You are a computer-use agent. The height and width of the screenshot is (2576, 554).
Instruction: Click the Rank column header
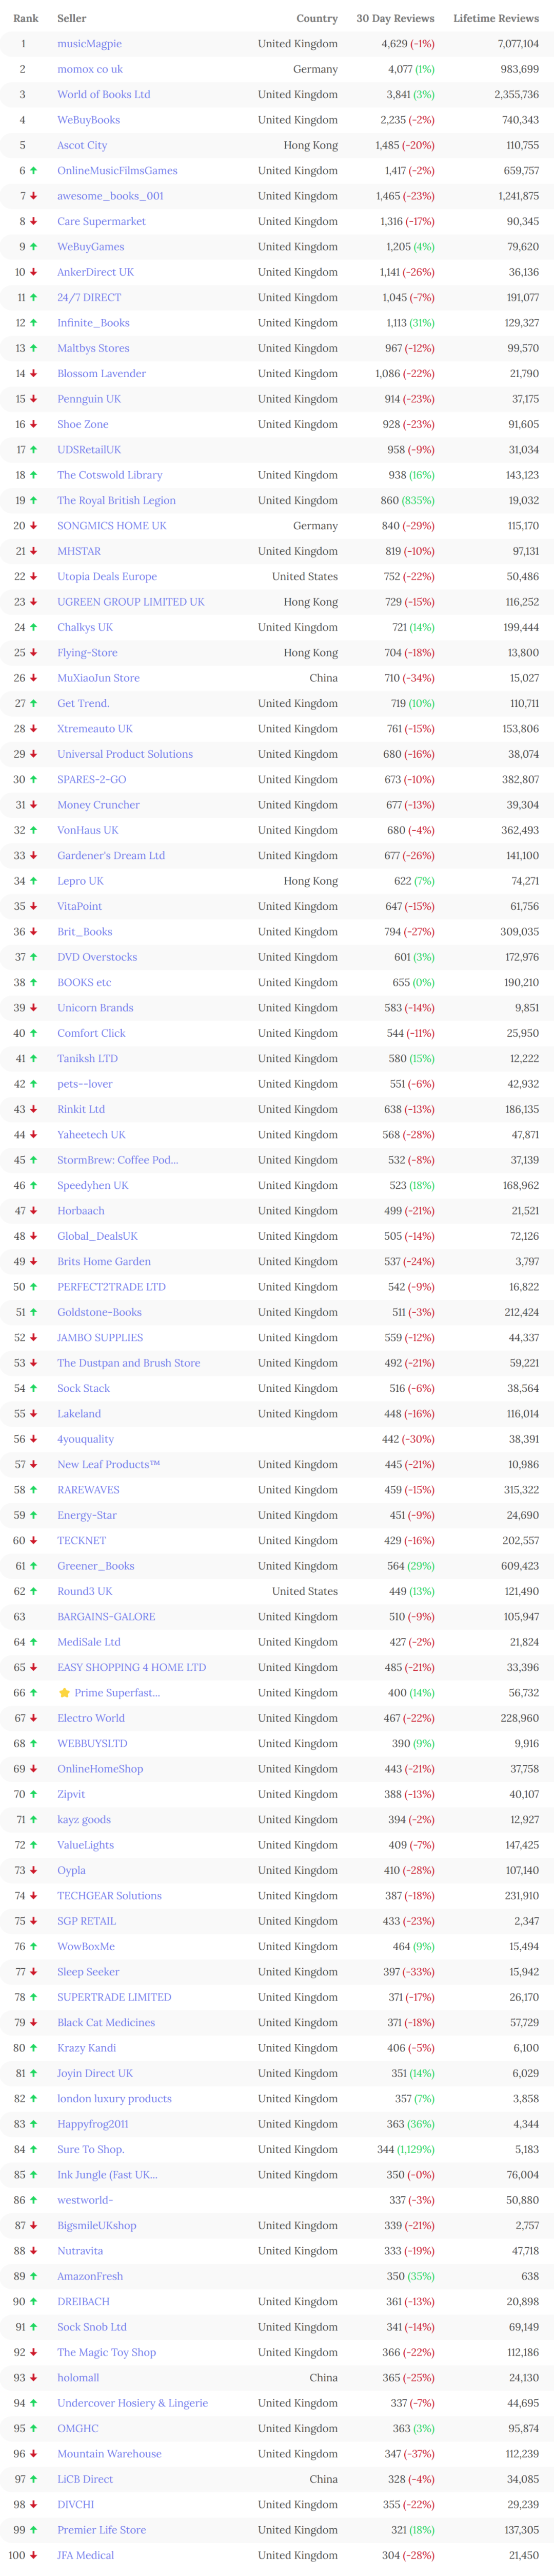click(26, 18)
